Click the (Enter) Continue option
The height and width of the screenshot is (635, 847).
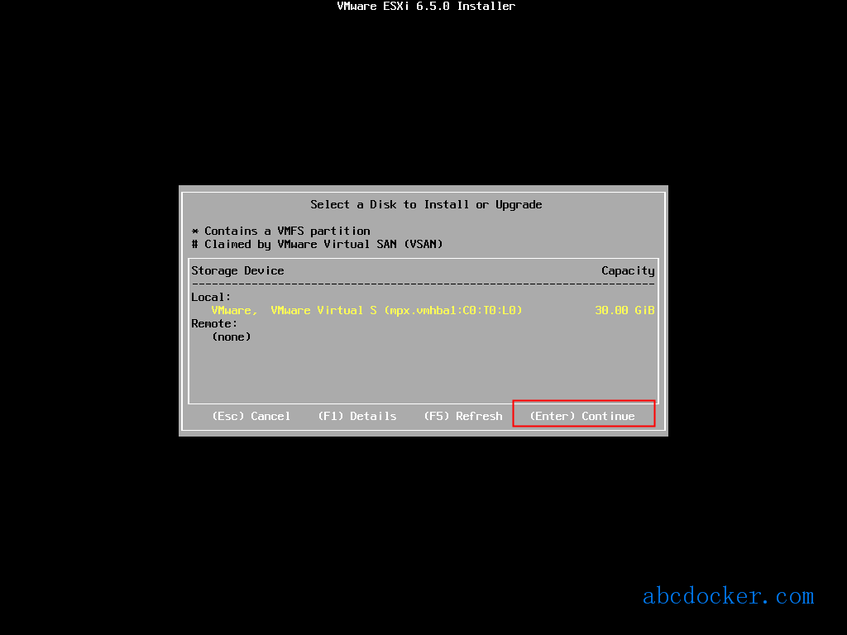pyautogui.click(x=582, y=416)
